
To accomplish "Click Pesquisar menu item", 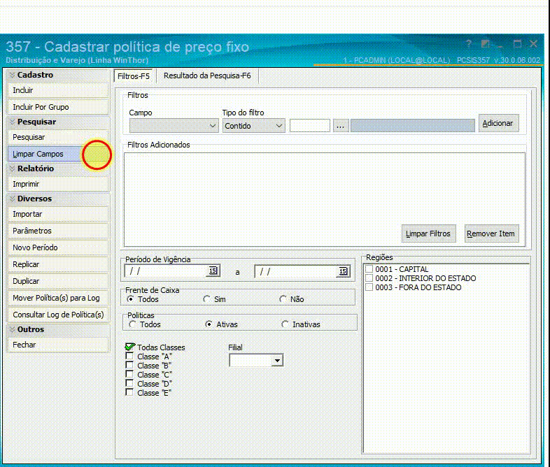I will [x=58, y=137].
